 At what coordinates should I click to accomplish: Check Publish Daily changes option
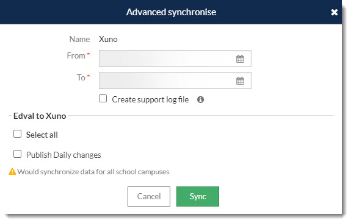17,154
